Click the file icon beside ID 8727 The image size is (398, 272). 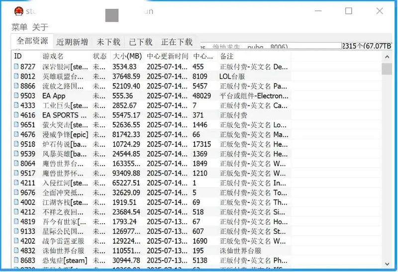coord(16,67)
